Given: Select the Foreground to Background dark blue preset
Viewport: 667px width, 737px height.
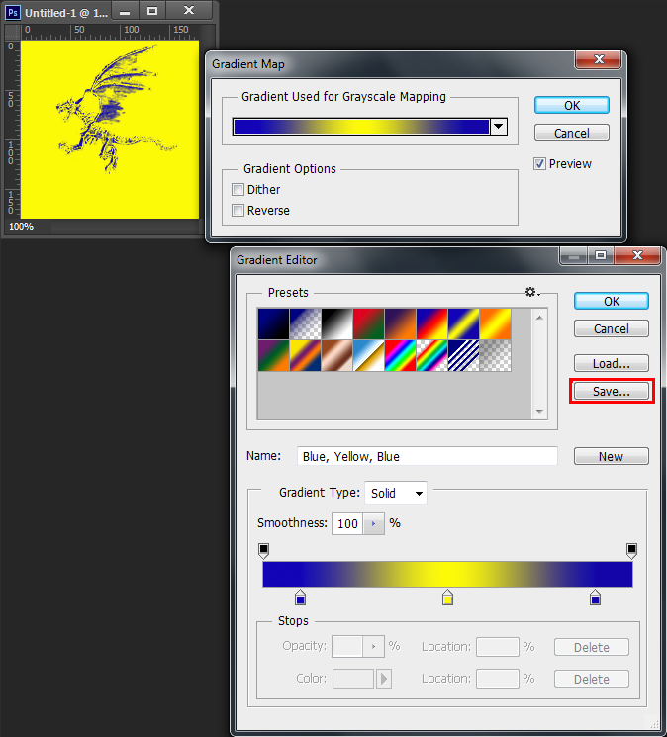Looking at the screenshot, I should pyautogui.click(x=273, y=323).
